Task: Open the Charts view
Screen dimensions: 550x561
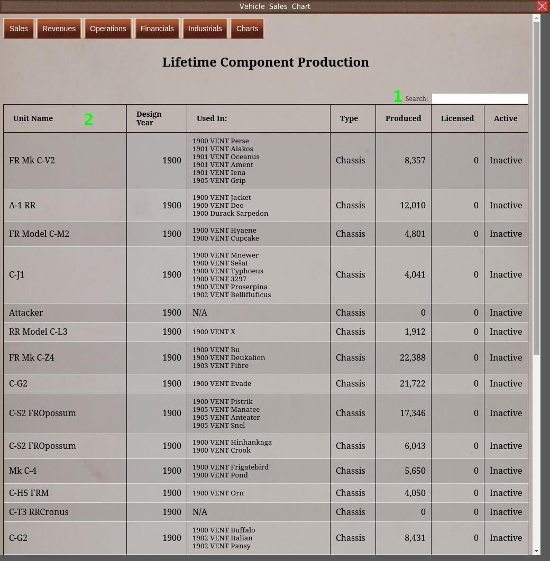Action: pyautogui.click(x=247, y=29)
